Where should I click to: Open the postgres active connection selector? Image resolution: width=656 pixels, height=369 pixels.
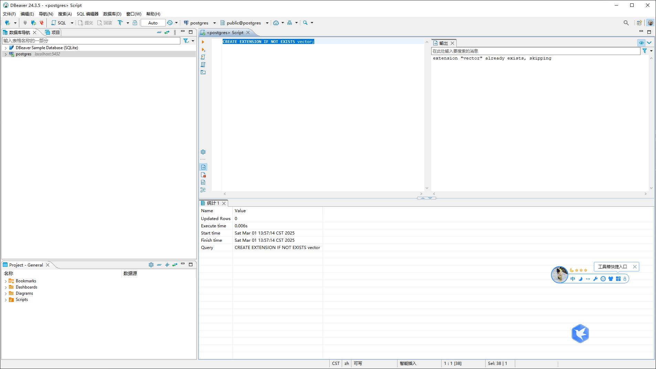click(200, 23)
